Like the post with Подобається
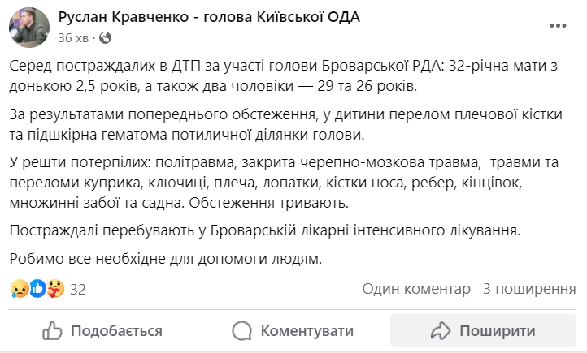This screenshot has width=587, height=353. [x=102, y=330]
